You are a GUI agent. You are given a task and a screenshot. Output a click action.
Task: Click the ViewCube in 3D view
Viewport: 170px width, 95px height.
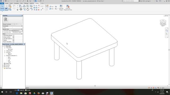pyautogui.click(x=163, y=22)
